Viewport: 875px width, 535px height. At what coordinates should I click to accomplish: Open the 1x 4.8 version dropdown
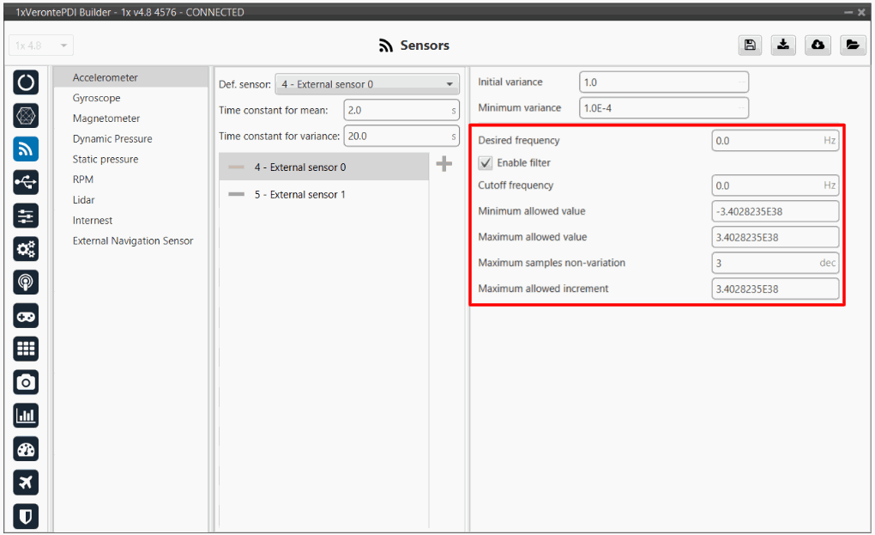pos(41,46)
